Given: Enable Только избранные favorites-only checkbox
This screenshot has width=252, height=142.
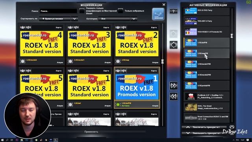Looking at the screenshot, I should point(120,11).
